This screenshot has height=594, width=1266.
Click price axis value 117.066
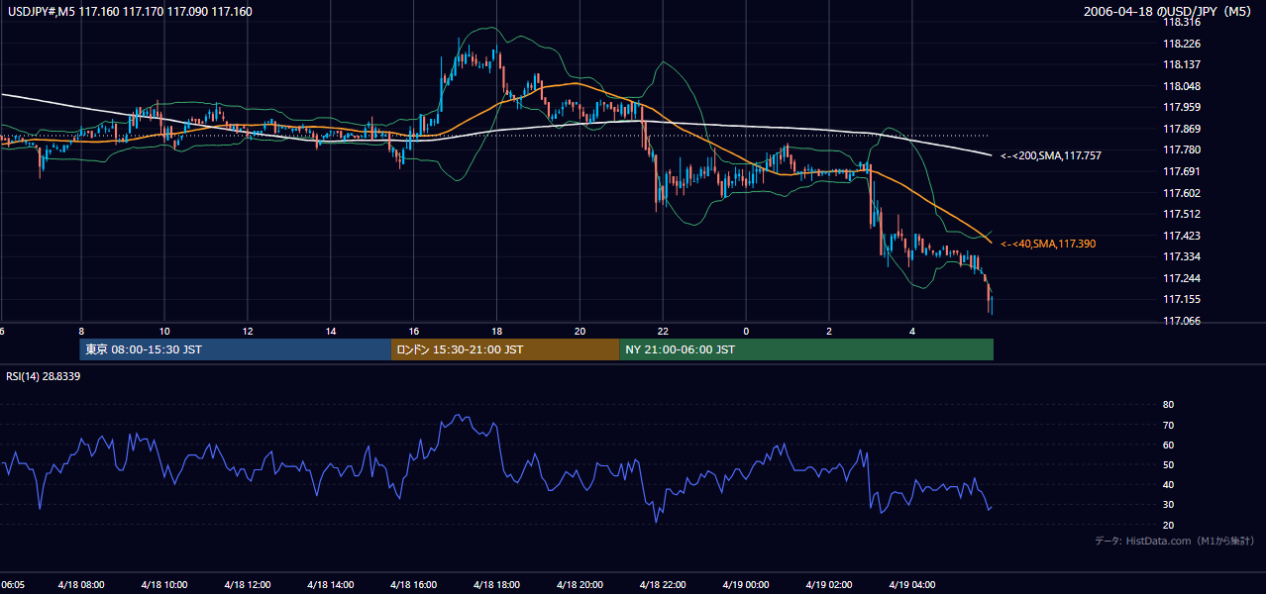(1182, 321)
